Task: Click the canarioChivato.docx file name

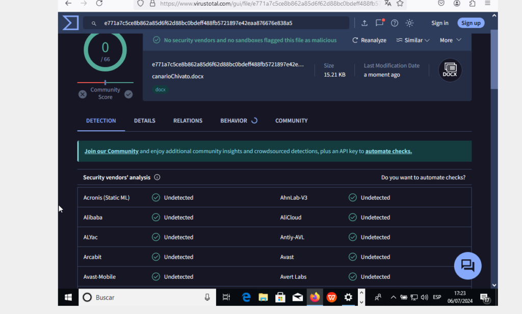Action: coord(178,77)
